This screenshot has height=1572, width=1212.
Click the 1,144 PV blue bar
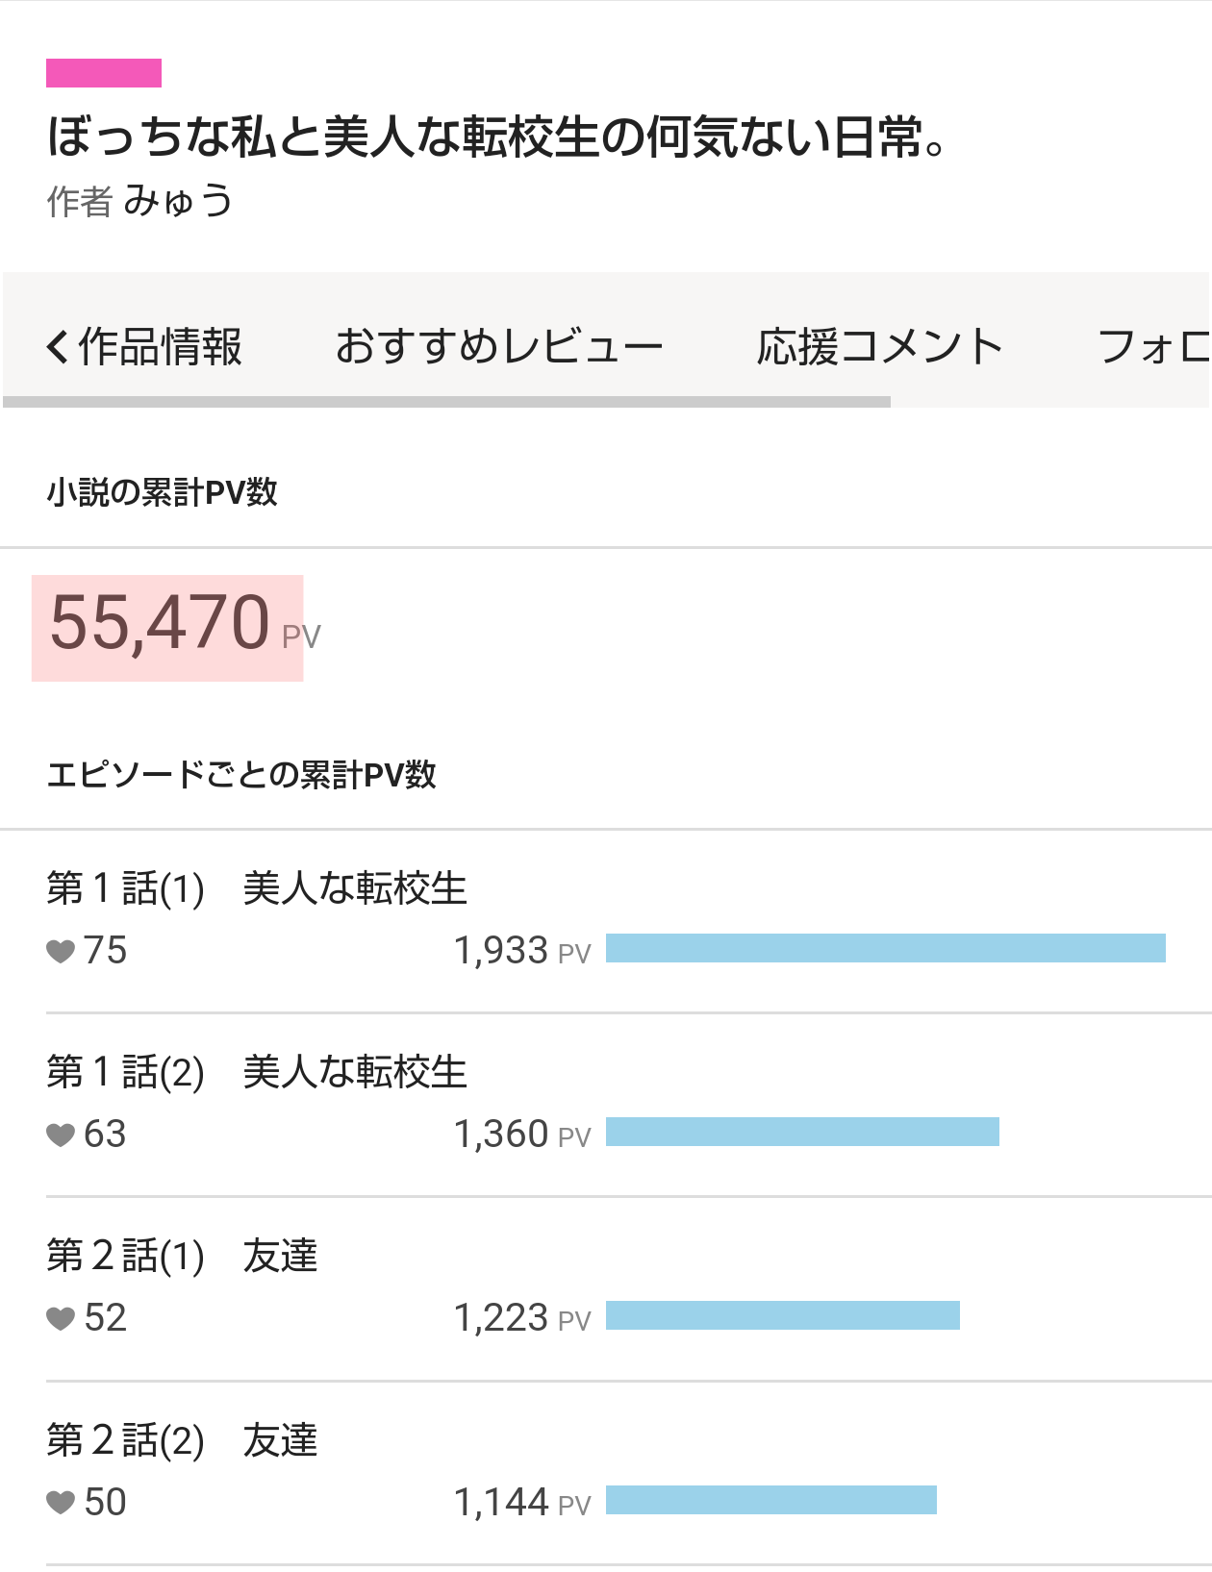pos(770,1500)
